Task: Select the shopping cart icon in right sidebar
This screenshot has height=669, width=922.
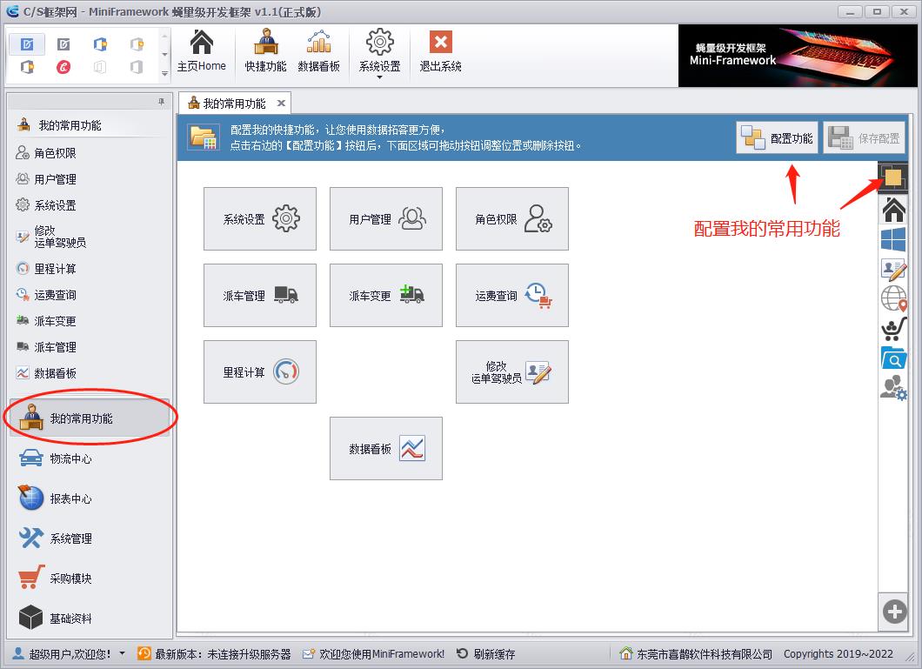Action: point(893,328)
